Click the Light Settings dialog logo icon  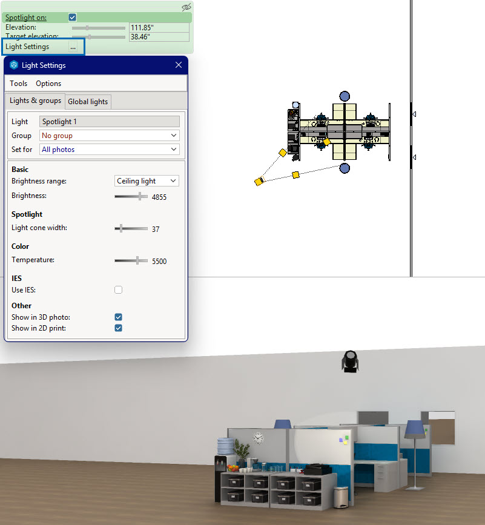coord(14,65)
